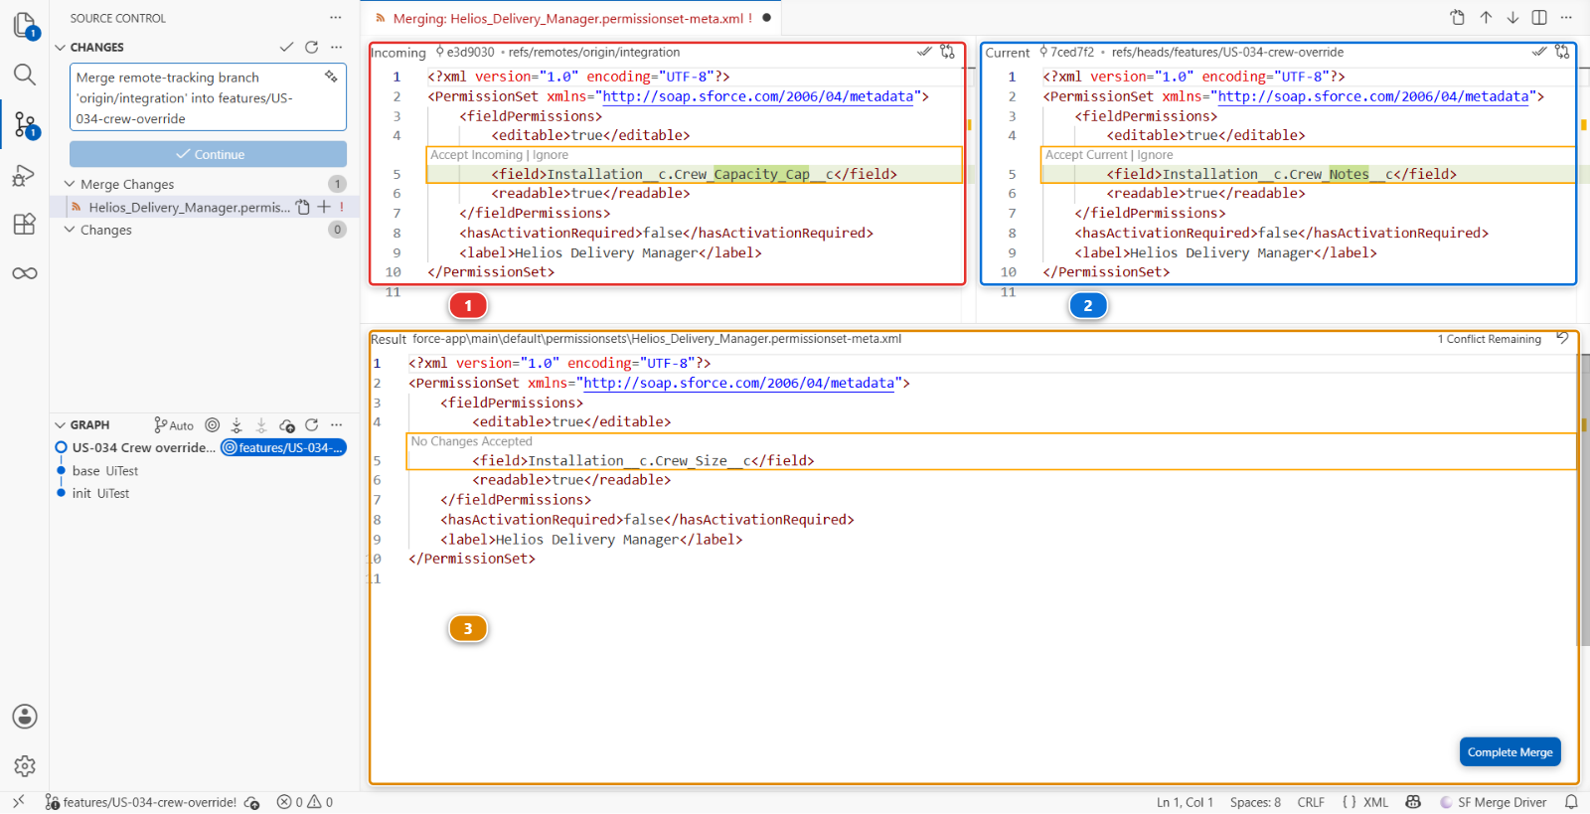Viewport: 1590px width, 814px height.
Task: Go to previous unhandled conflict arrow
Action: (x=1486, y=17)
